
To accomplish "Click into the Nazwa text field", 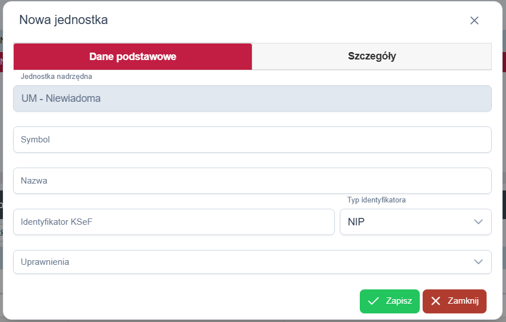I will [252, 181].
